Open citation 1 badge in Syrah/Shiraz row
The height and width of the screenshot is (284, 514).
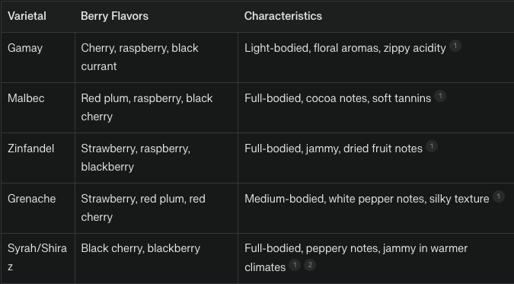pos(295,265)
